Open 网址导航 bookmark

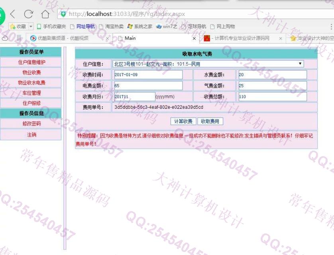[x=83, y=26]
